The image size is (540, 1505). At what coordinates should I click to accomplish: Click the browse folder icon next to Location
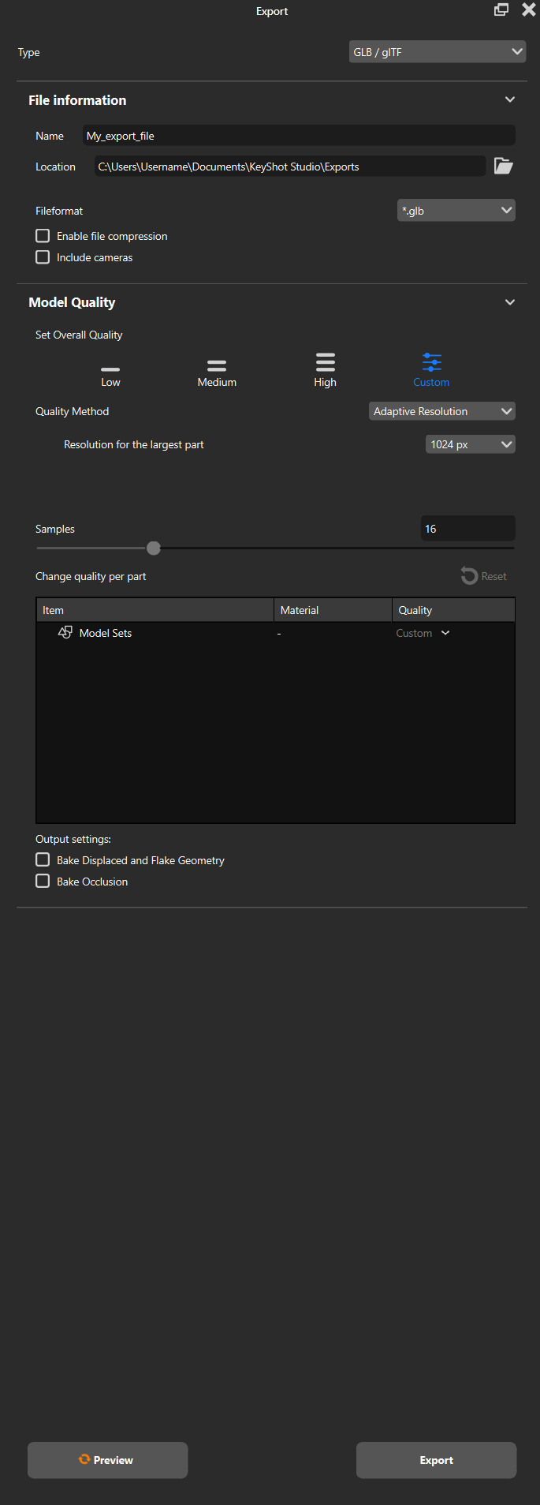coord(503,166)
